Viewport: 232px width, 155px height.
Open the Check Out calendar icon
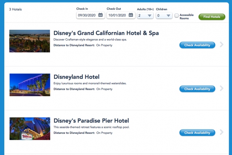(x=131, y=15)
